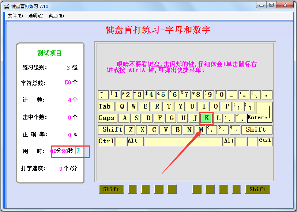Open the 文件(F) menu
The width and height of the screenshot is (297, 212).
[15, 16]
